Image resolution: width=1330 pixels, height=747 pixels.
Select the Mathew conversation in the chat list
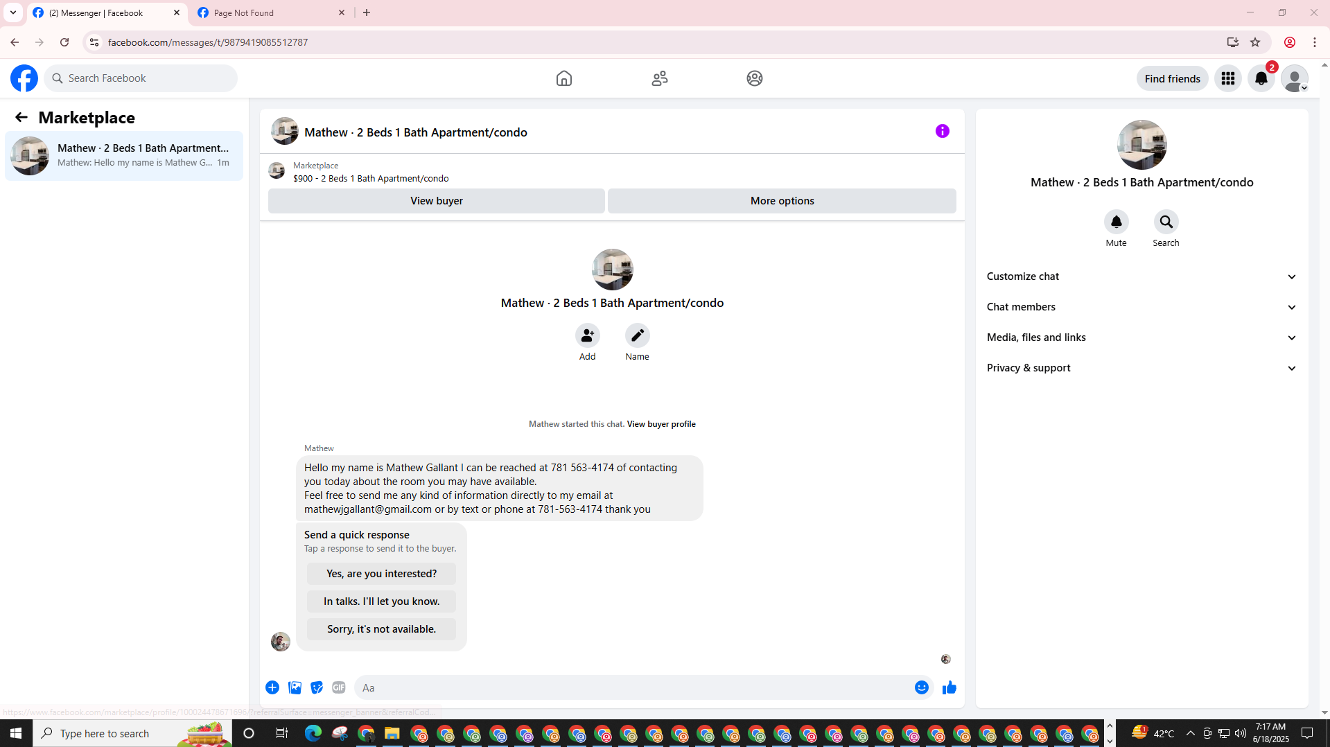pos(124,156)
